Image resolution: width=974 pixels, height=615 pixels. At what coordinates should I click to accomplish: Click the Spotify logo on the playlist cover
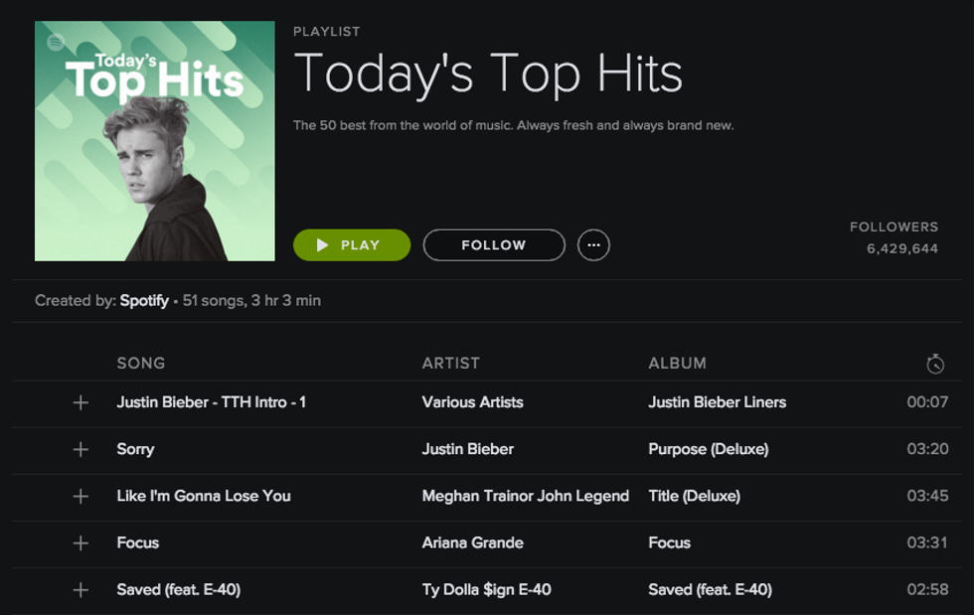(x=56, y=42)
